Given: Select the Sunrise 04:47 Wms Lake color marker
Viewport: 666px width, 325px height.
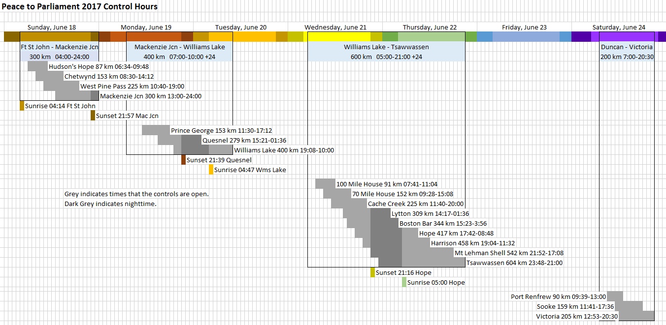Looking at the screenshot, I should [211, 170].
